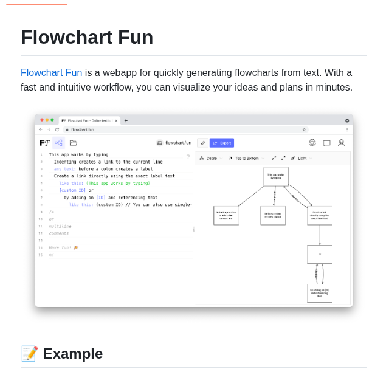The image size is (372, 372).
Task: Click the collapse arrows icon in graph toolbar
Action: tap(274, 158)
